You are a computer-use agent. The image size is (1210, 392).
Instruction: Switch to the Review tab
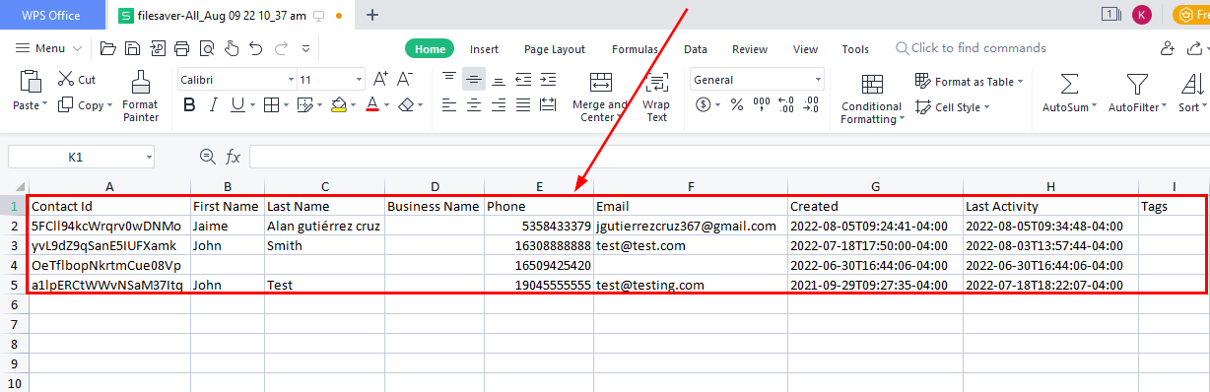point(750,49)
